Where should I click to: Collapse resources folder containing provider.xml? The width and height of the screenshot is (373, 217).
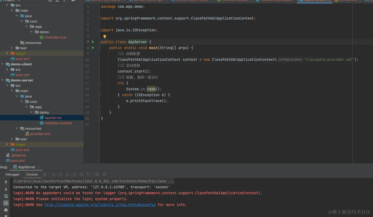click(17, 128)
